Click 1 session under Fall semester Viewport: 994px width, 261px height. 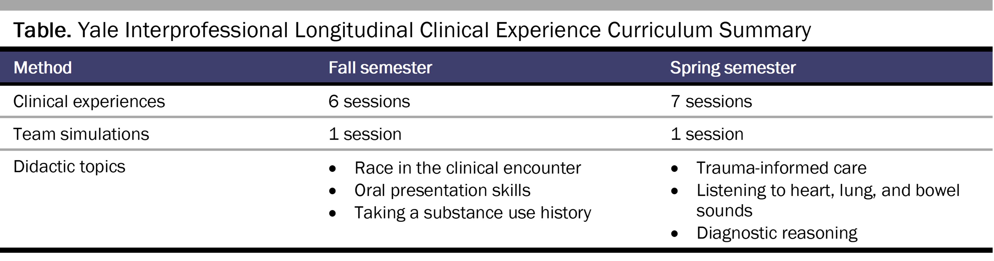point(365,134)
